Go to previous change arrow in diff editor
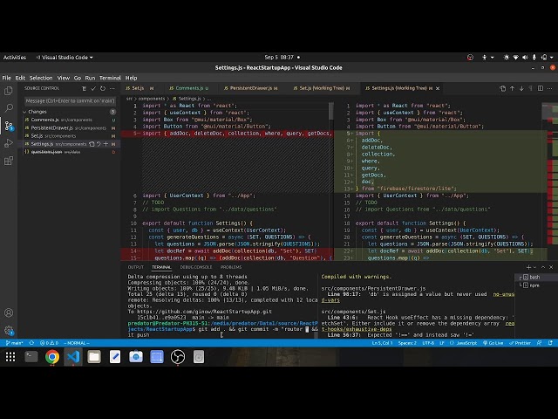Screen dimensions: 558x419 pos(512,88)
